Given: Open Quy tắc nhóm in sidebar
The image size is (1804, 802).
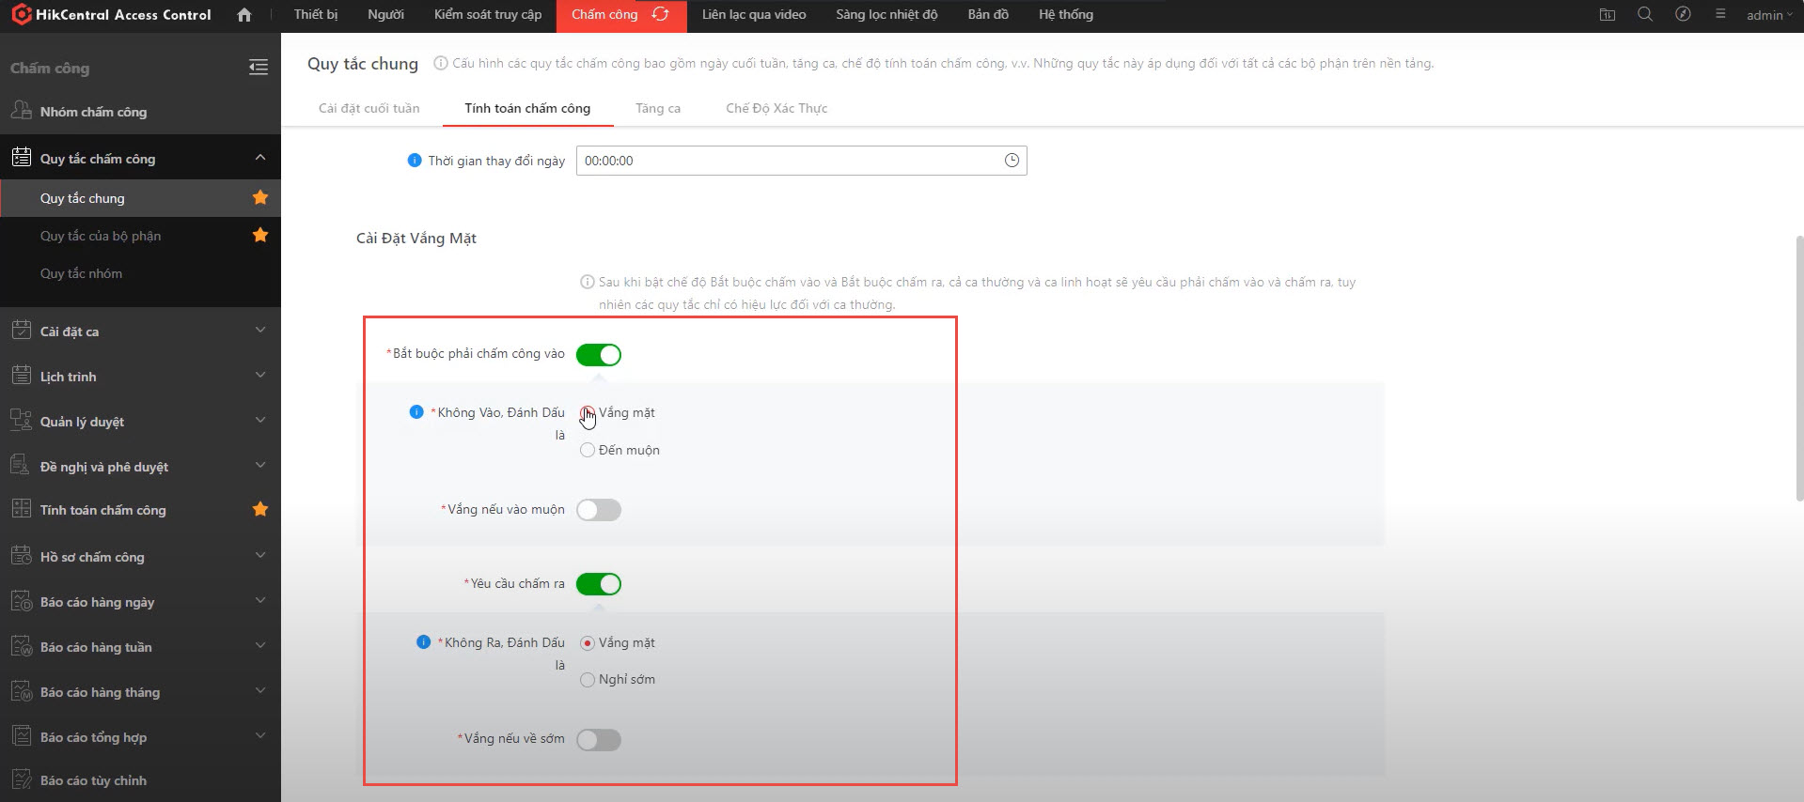Looking at the screenshot, I should click(x=81, y=273).
